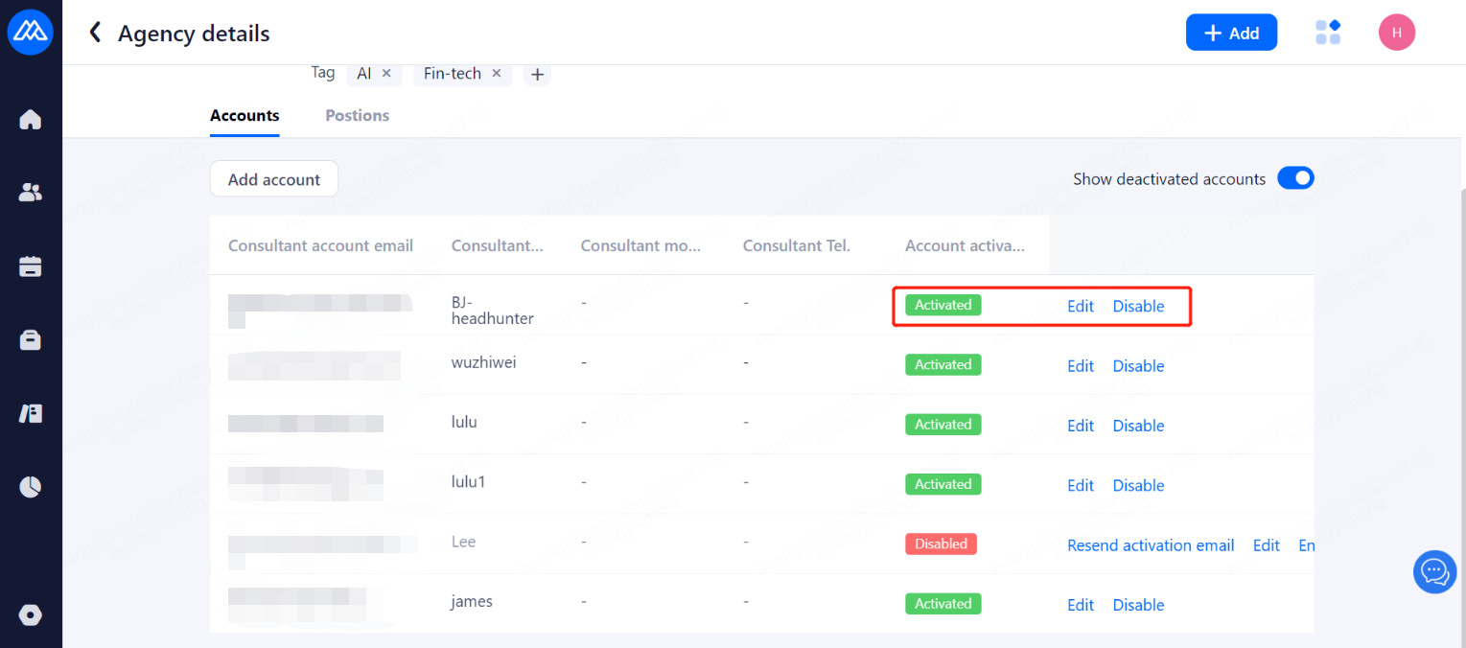Image resolution: width=1466 pixels, height=648 pixels.
Task: Switch to the Postions tab
Action: click(357, 115)
